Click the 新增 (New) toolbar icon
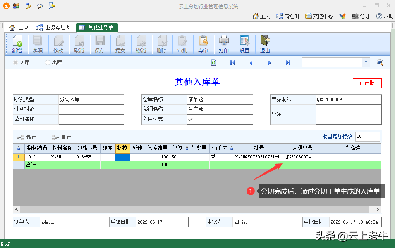395x248 pixels. [17, 44]
